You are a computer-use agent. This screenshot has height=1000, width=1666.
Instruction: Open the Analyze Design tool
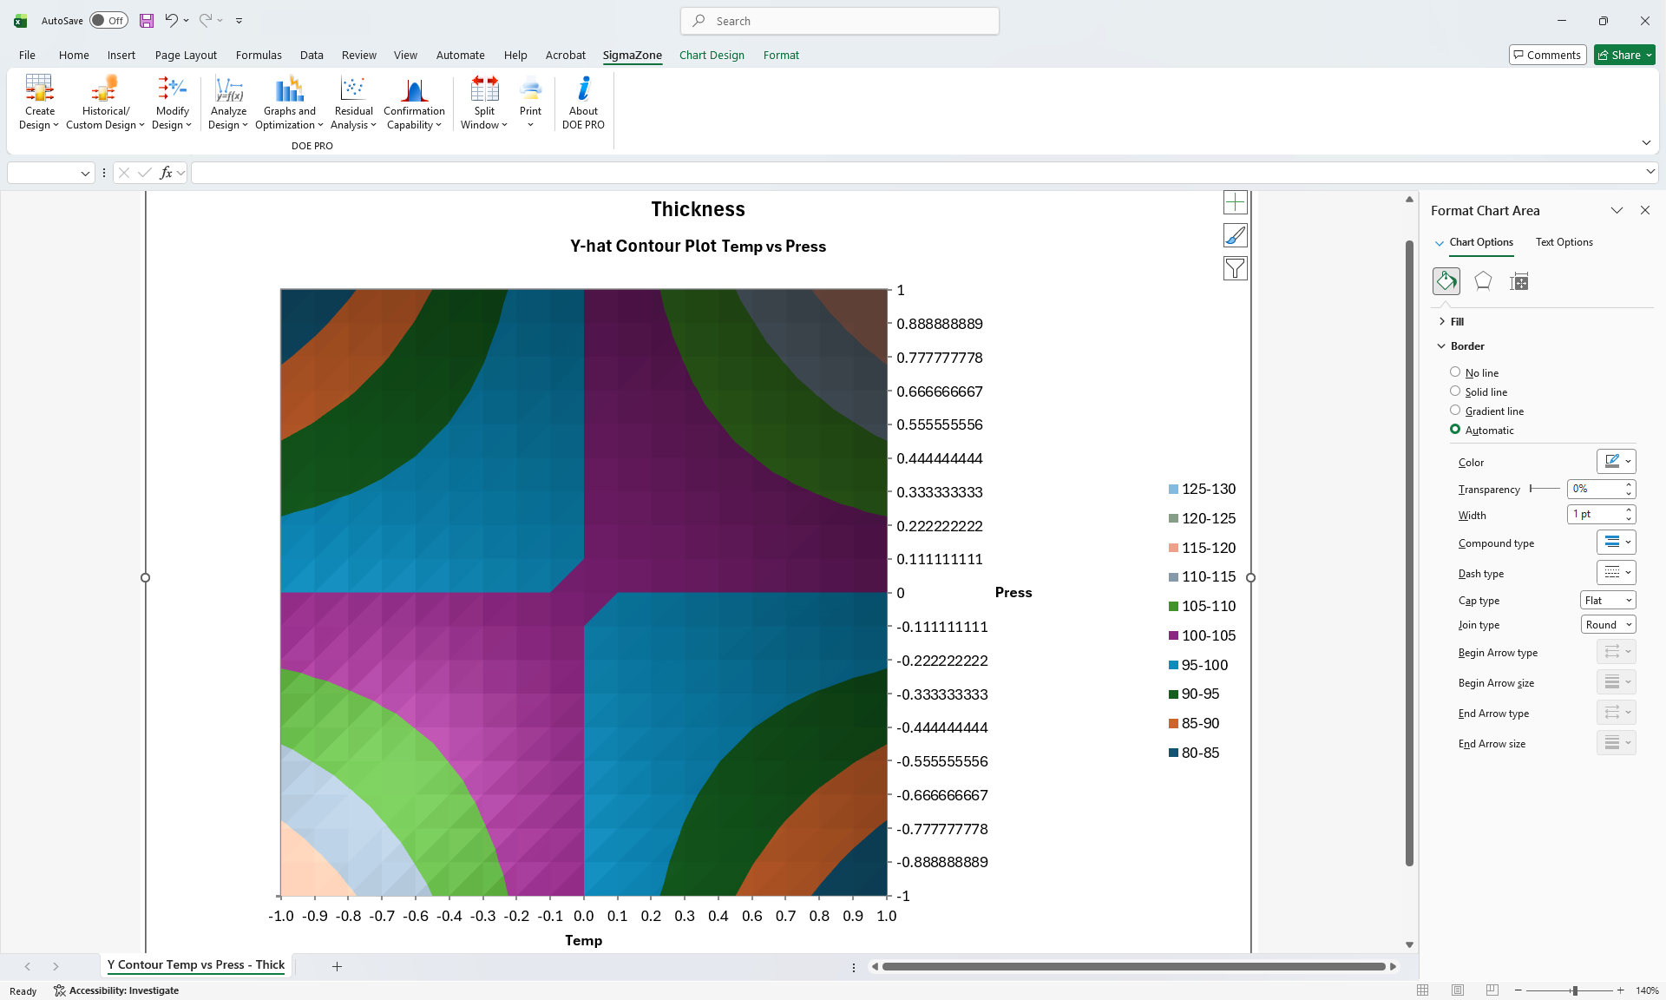pos(227,102)
